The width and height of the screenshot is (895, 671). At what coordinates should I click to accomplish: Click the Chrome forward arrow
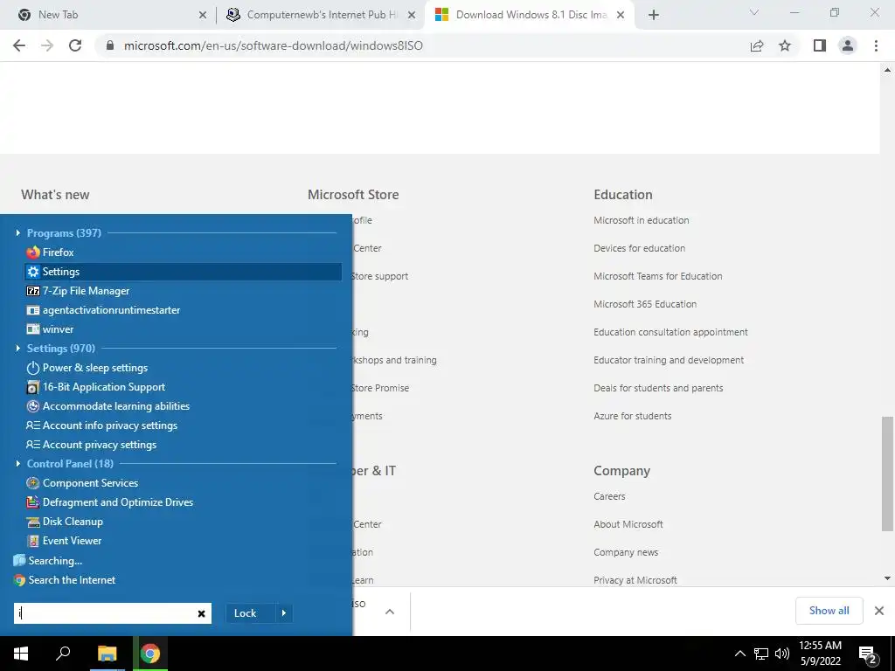click(47, 45)
